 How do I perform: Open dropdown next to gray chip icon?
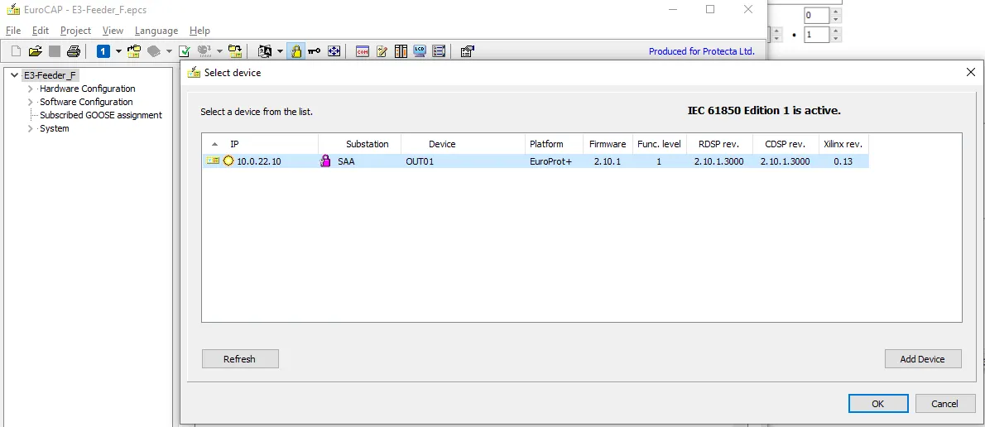(169, 51)
